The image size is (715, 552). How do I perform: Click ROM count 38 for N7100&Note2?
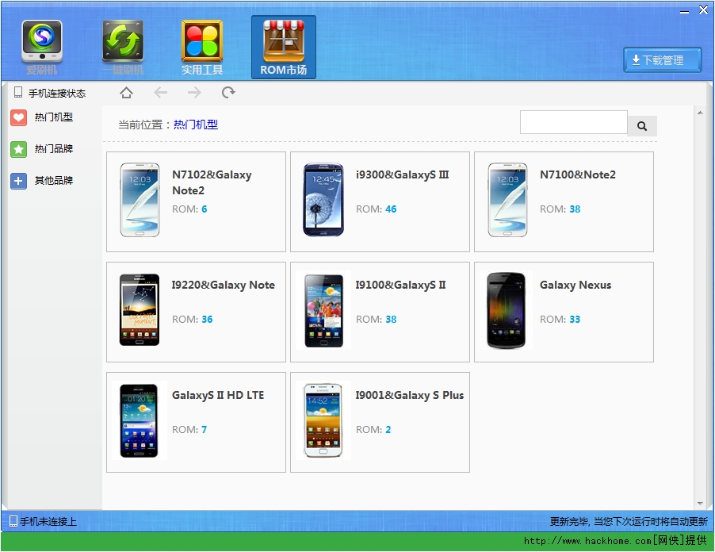click(575, 209)
